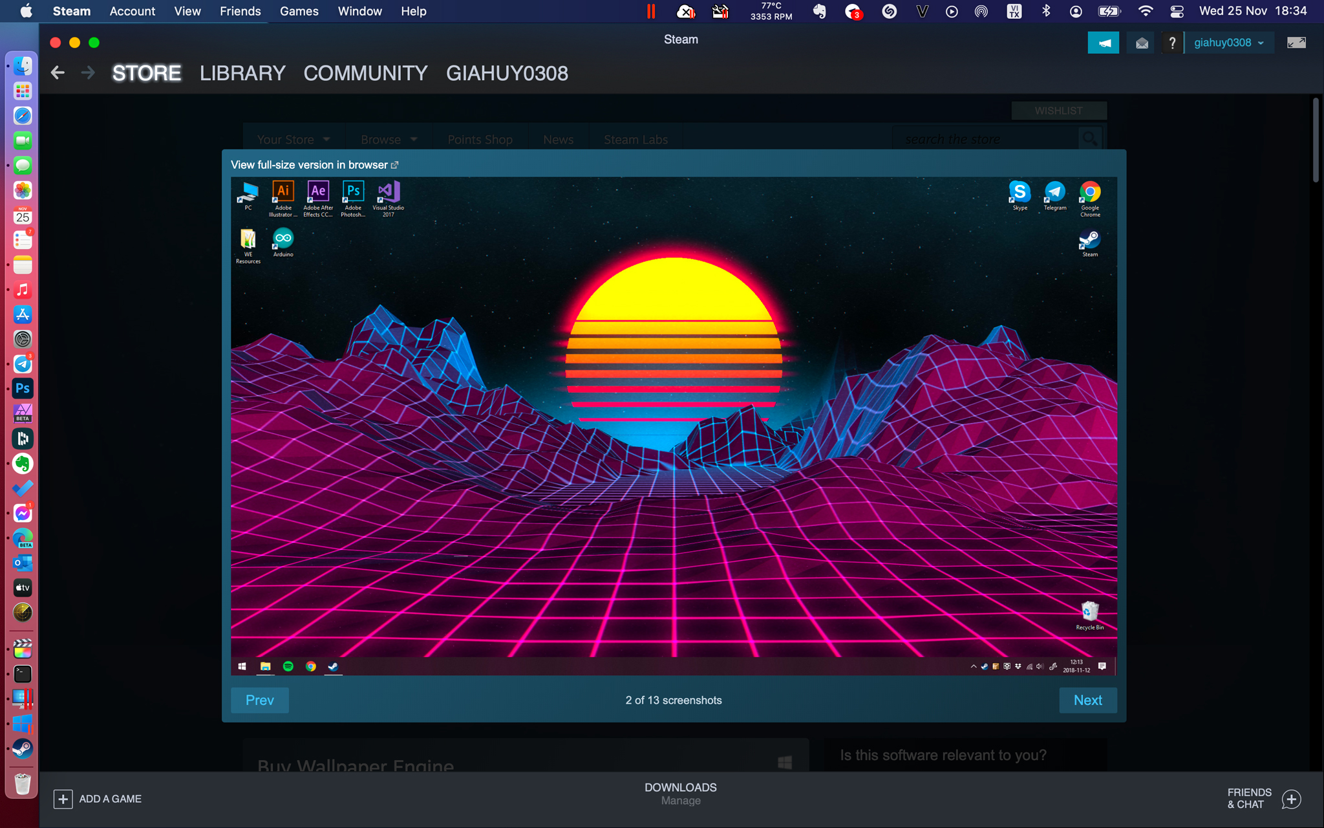The height and width of the screenshot is (828, 1324).
Task: Click the Bluetooth menu bar icon
Action: tap(1046, 11)
